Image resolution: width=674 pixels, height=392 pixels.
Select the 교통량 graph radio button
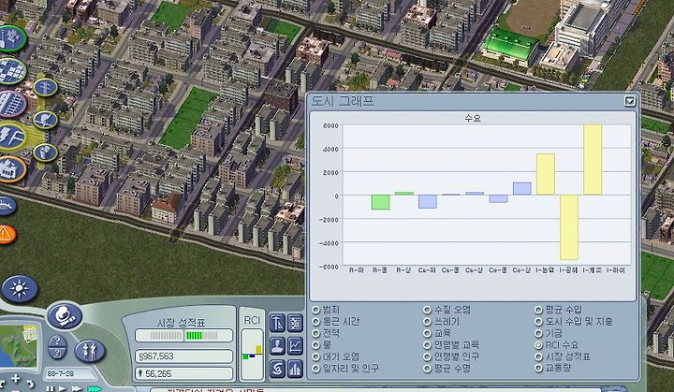(x=538, y=369)
